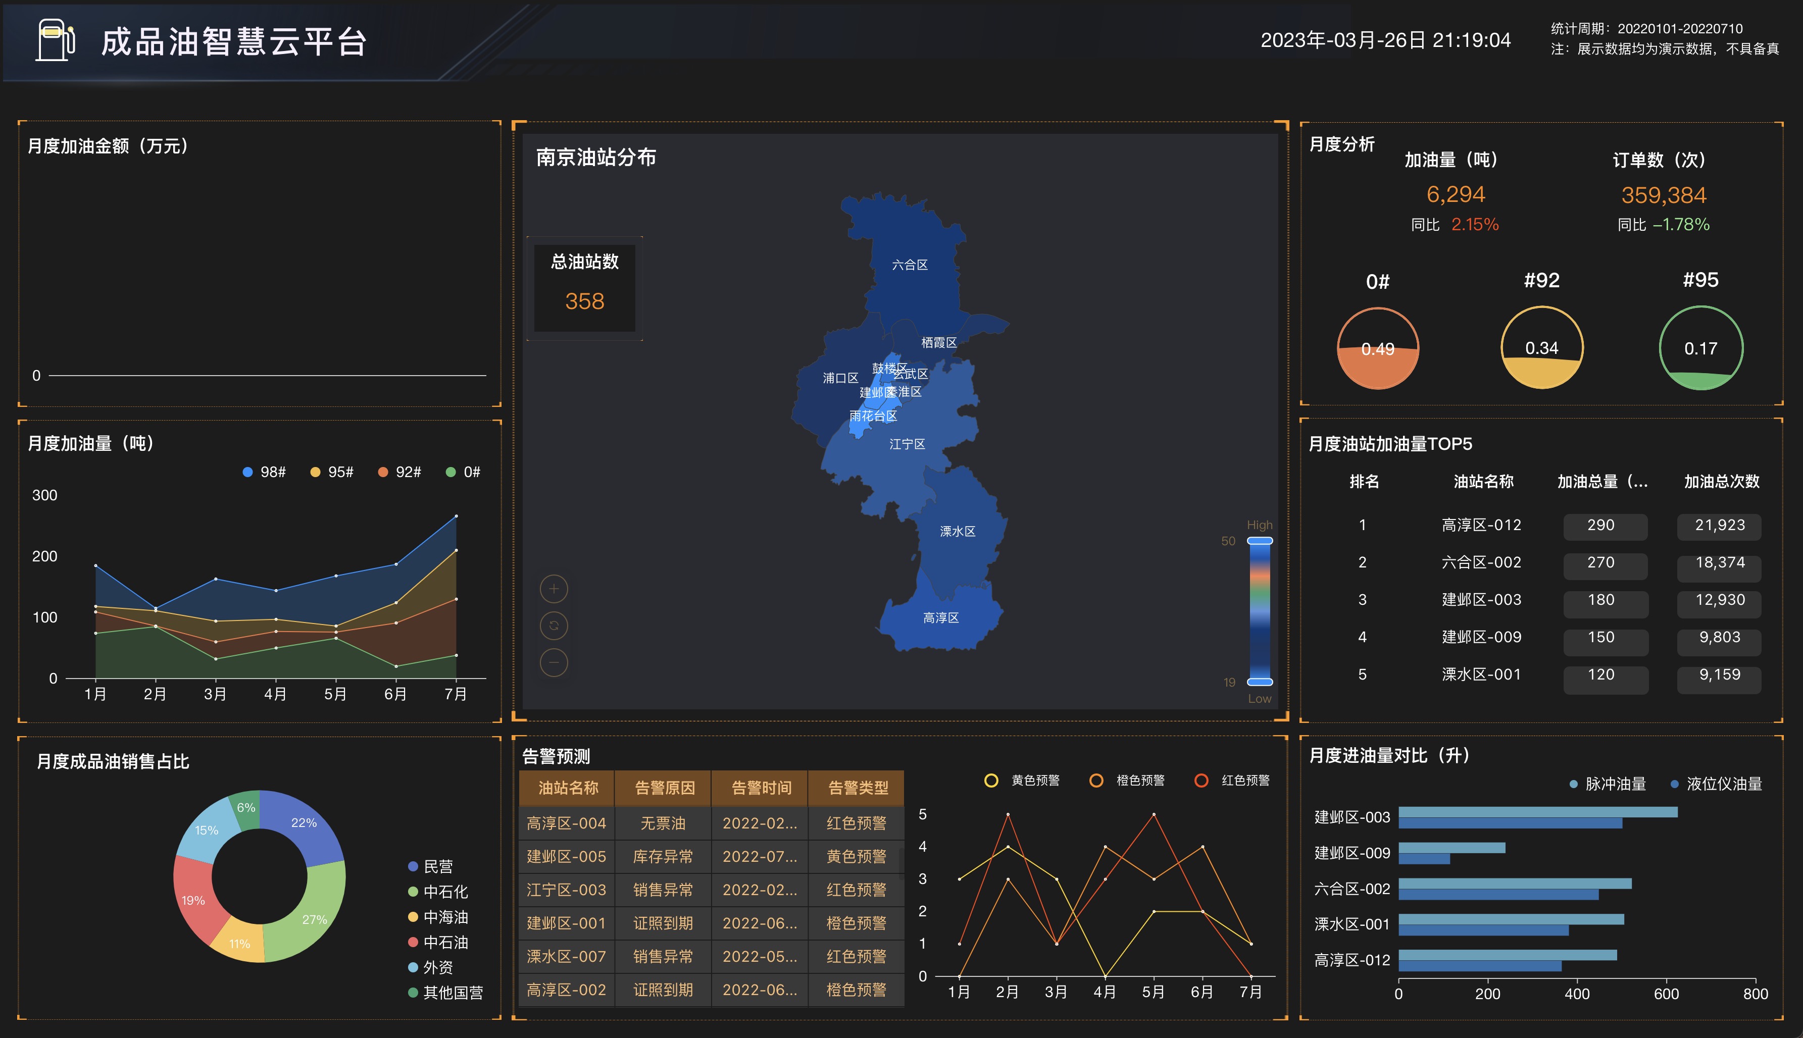Select alert row 建邺区-005
The image size is (1803, 1038).
[x=712, y=857]
